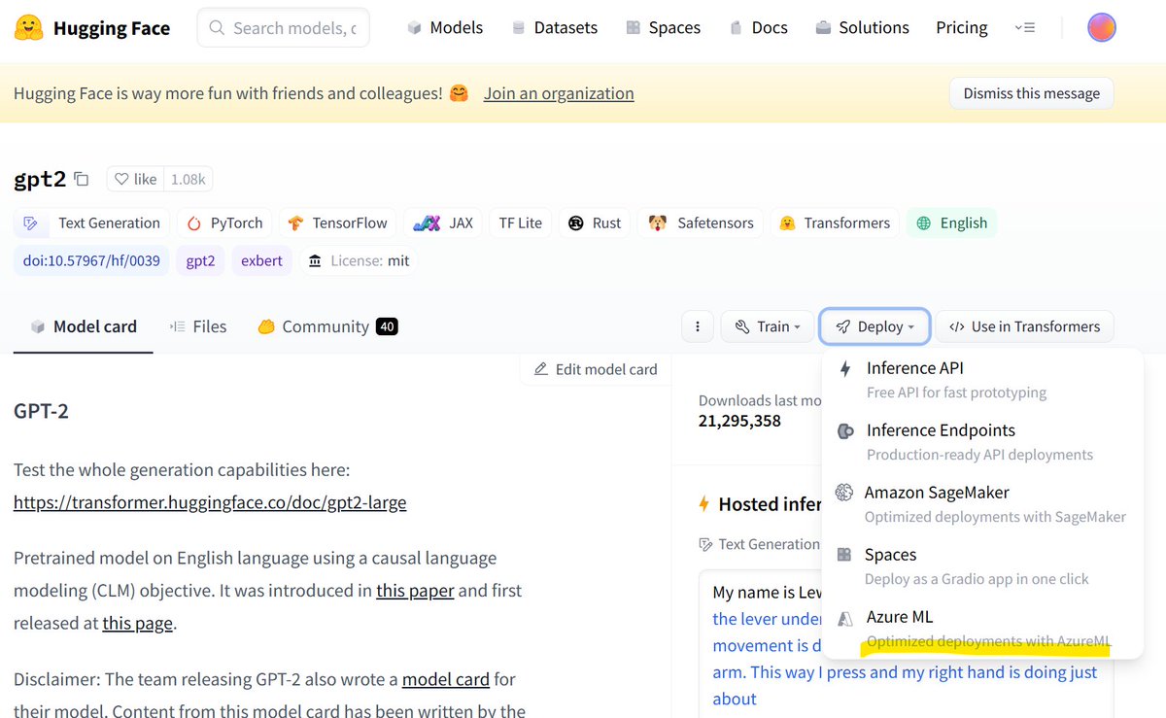Select the TensorFlow tag

pos(338,222)
